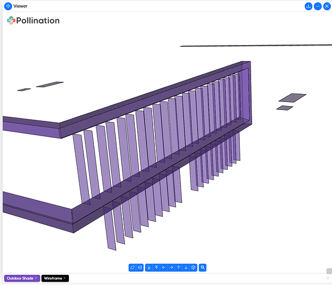
Task: Set camera to right view arrow
Action: [x=171, y=267]
